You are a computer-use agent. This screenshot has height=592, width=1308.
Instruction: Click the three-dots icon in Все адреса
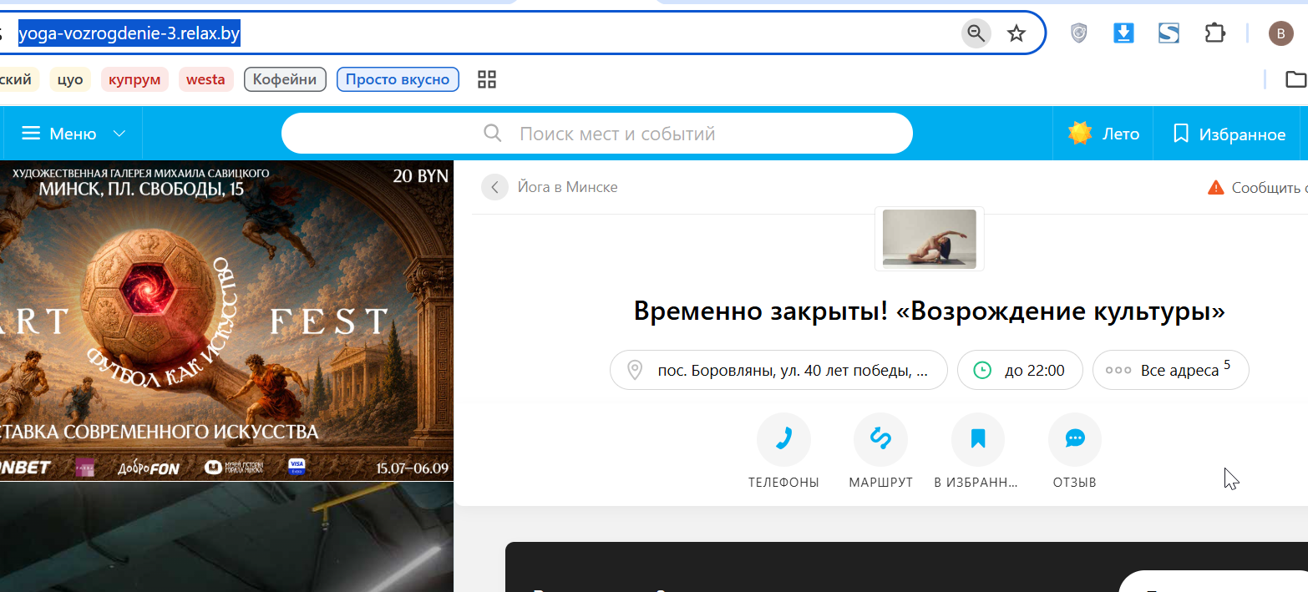click(x=1118, y=370)
